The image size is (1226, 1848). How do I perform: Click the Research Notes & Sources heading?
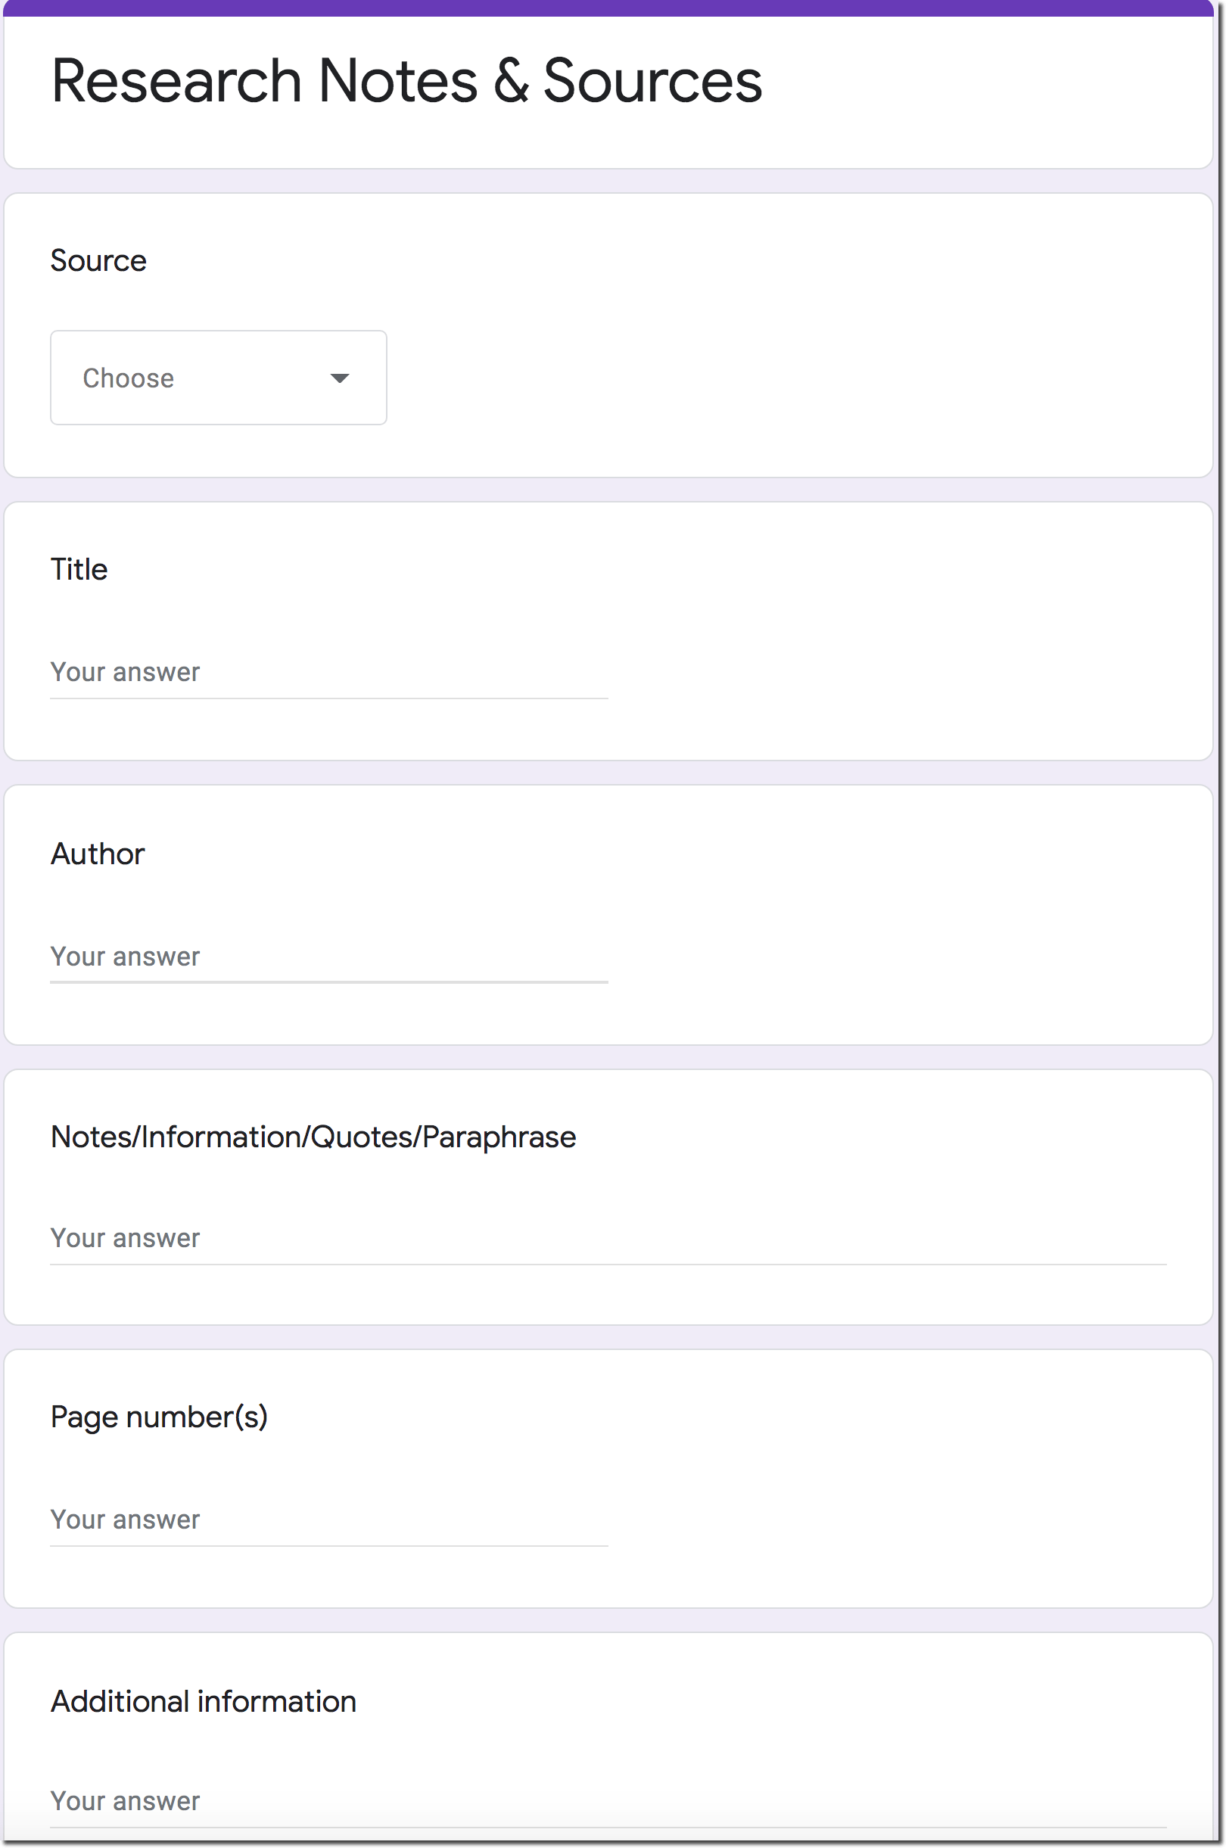coord(406,78)
